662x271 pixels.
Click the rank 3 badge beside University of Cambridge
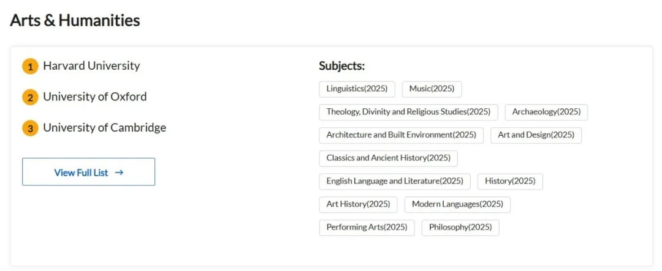pyautogui.click(x=30, y=128)
